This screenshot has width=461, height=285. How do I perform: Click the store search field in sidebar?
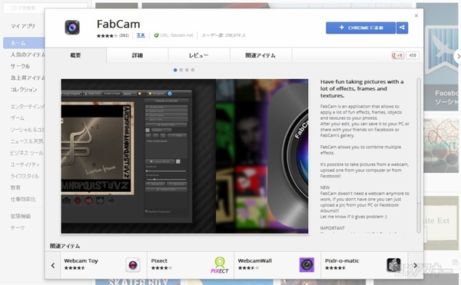coord(45,8)
